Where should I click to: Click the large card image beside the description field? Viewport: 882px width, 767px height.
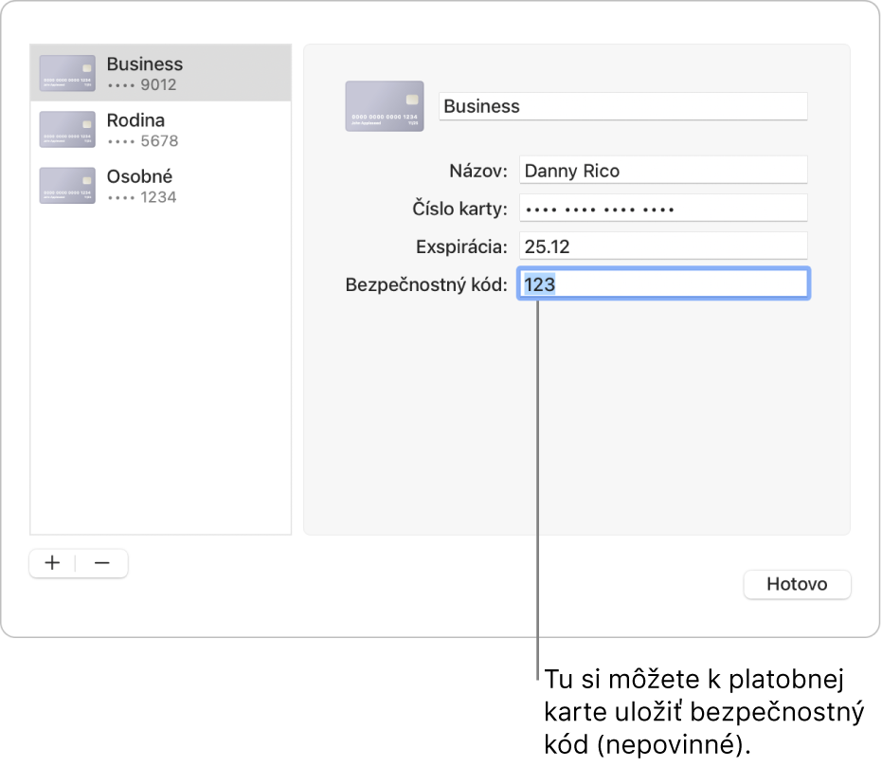pyautogui.click(x=384, y=106)
